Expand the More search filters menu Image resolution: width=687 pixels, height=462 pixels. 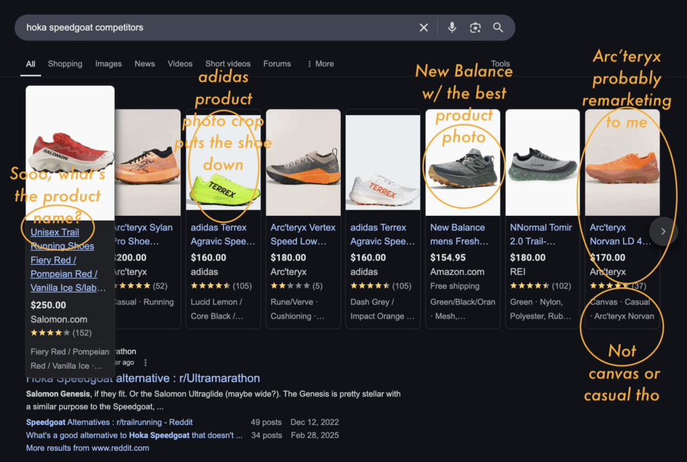321,64
